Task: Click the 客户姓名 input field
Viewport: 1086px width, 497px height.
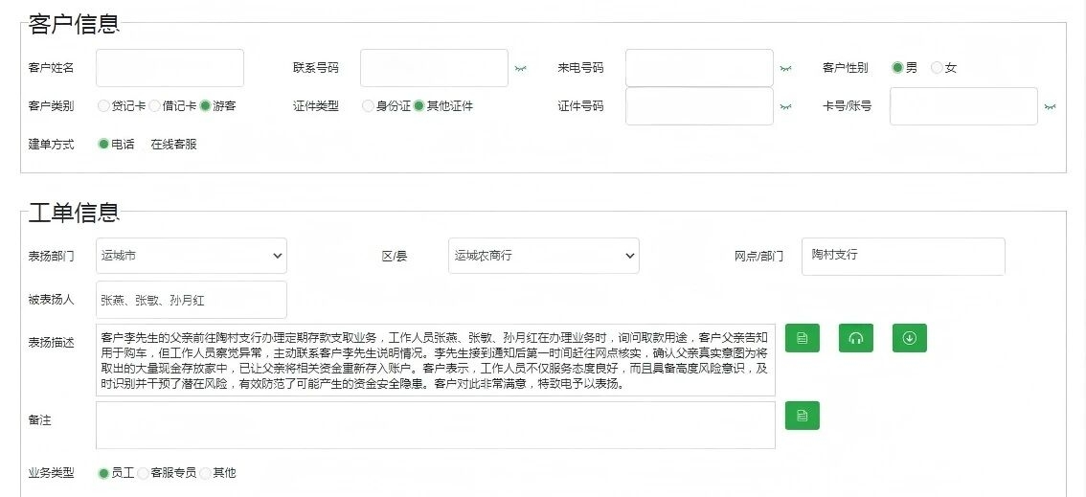Action: 170,68
